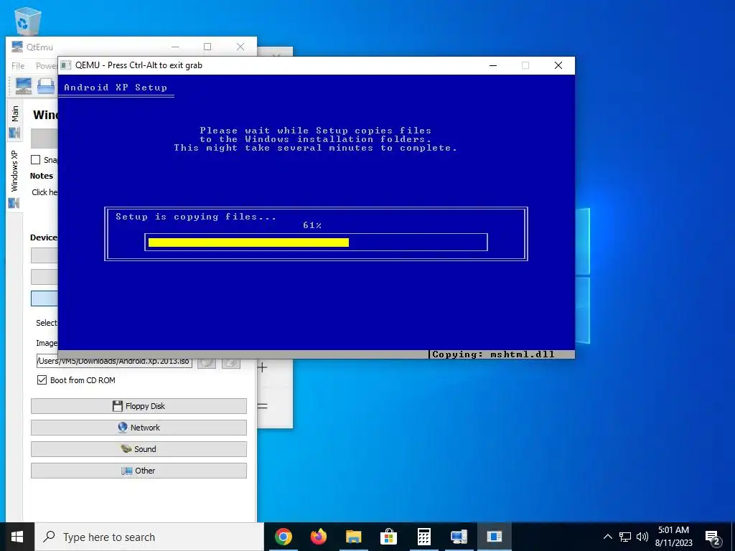735x551 pixels.
Task: Open the Power menu in QtEmu
Action: pos(47,66)
